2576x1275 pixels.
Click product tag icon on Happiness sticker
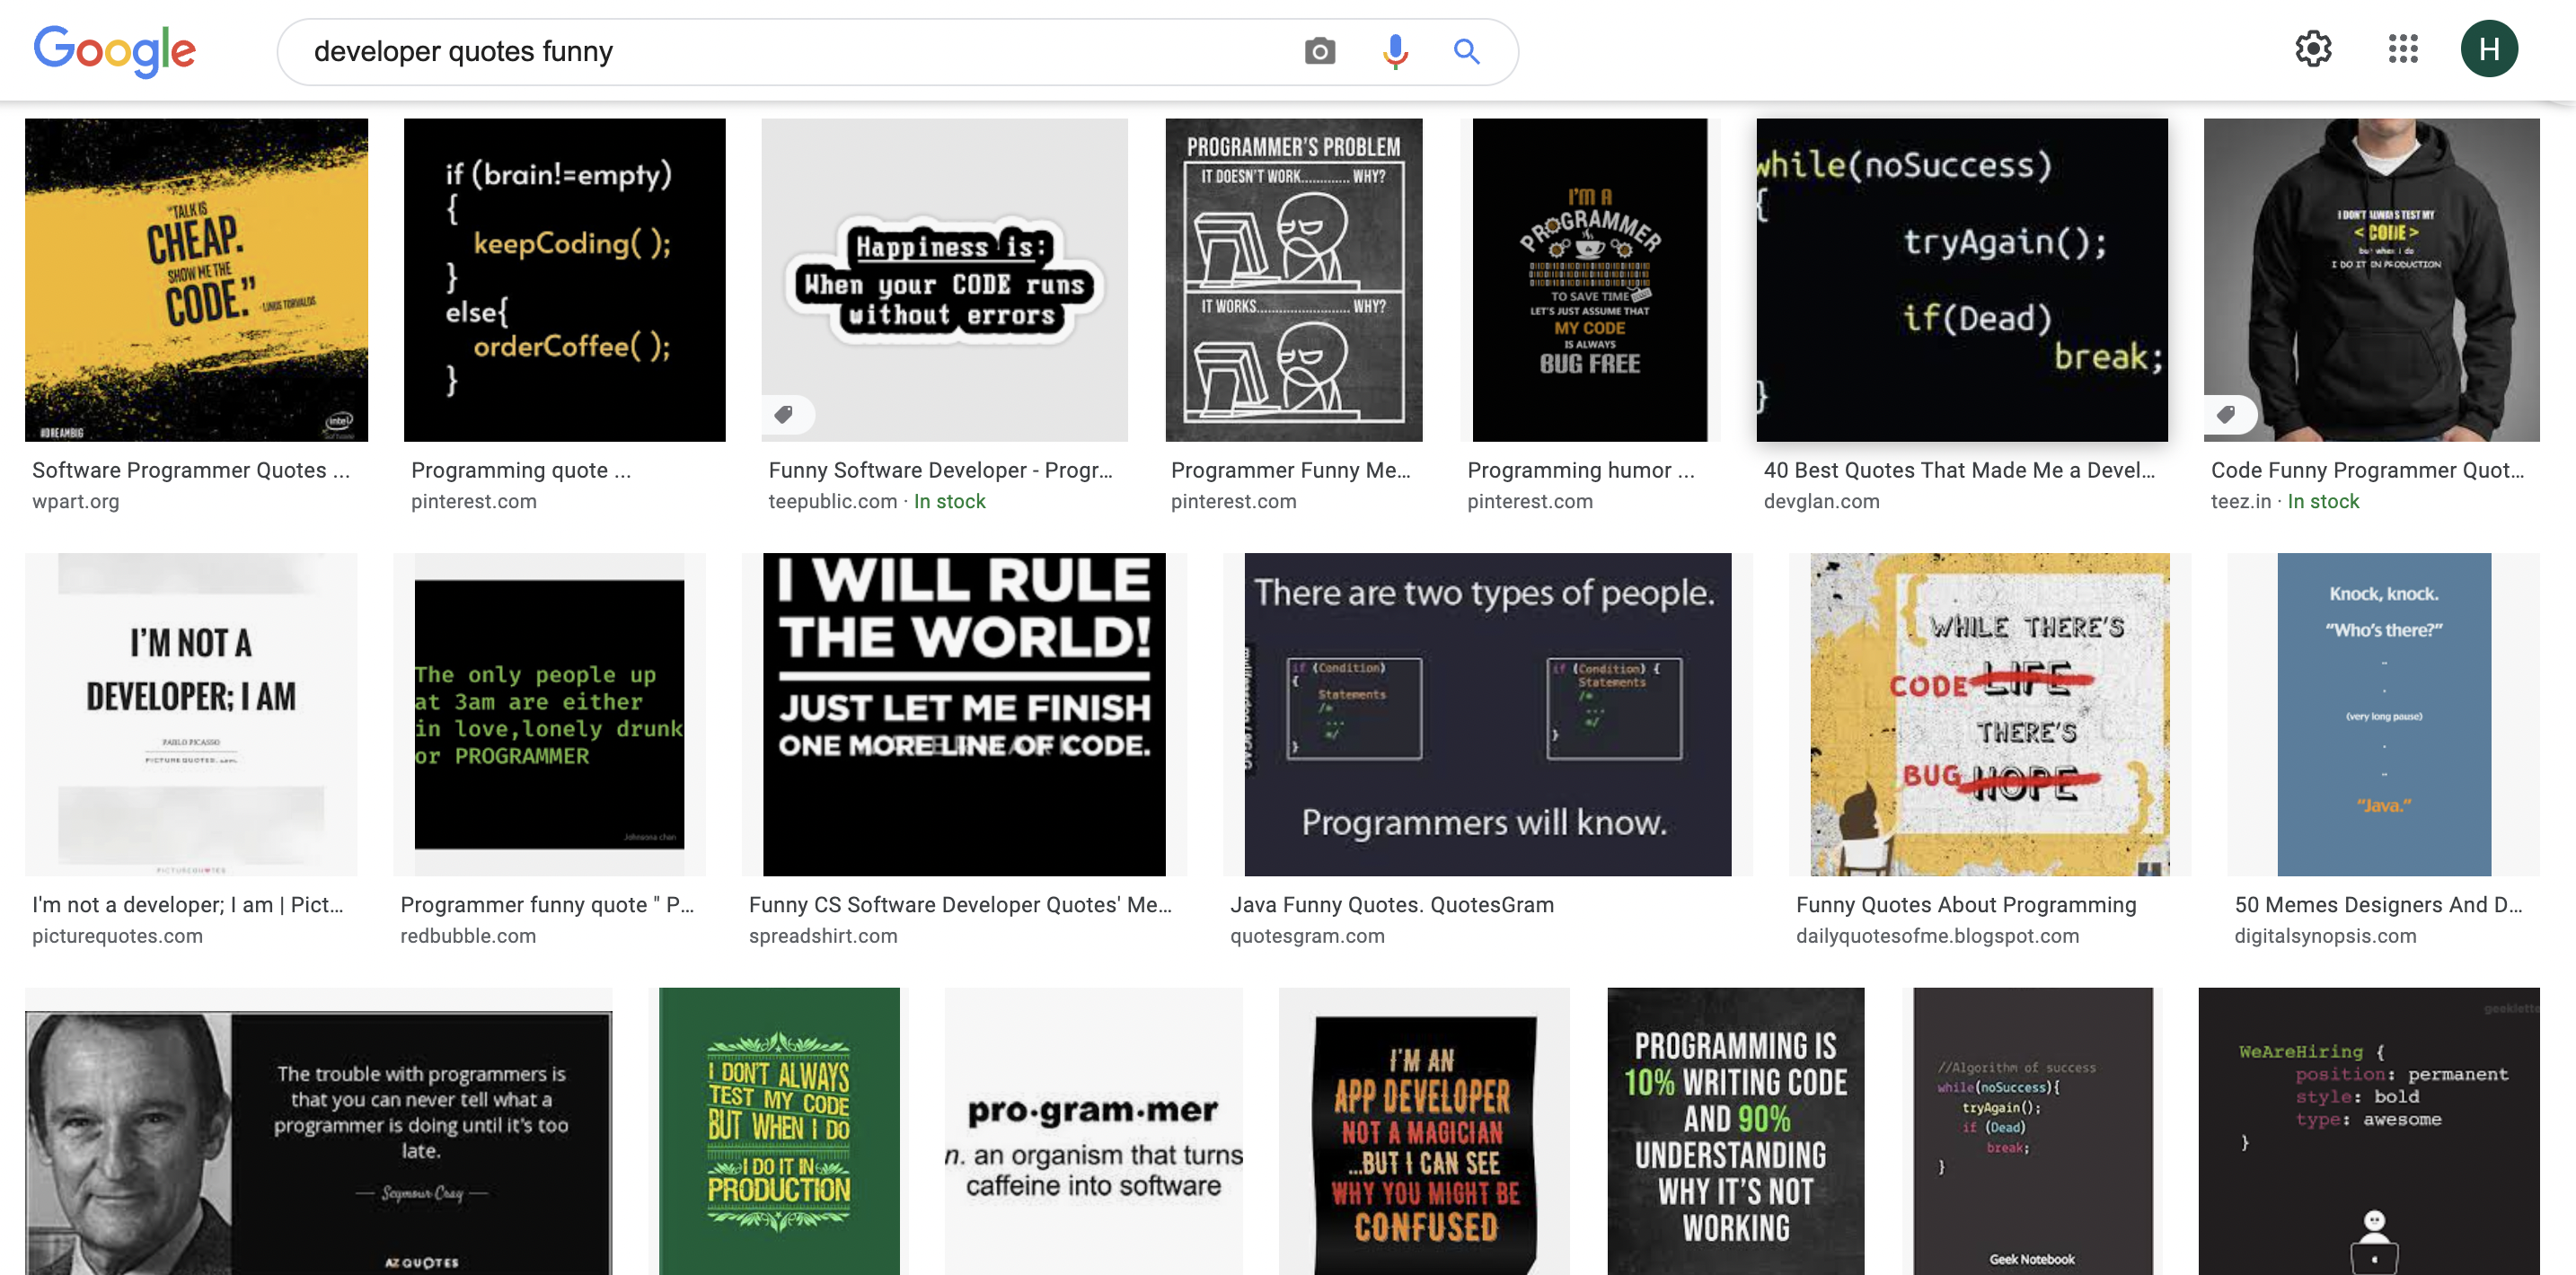coord(785,414)
